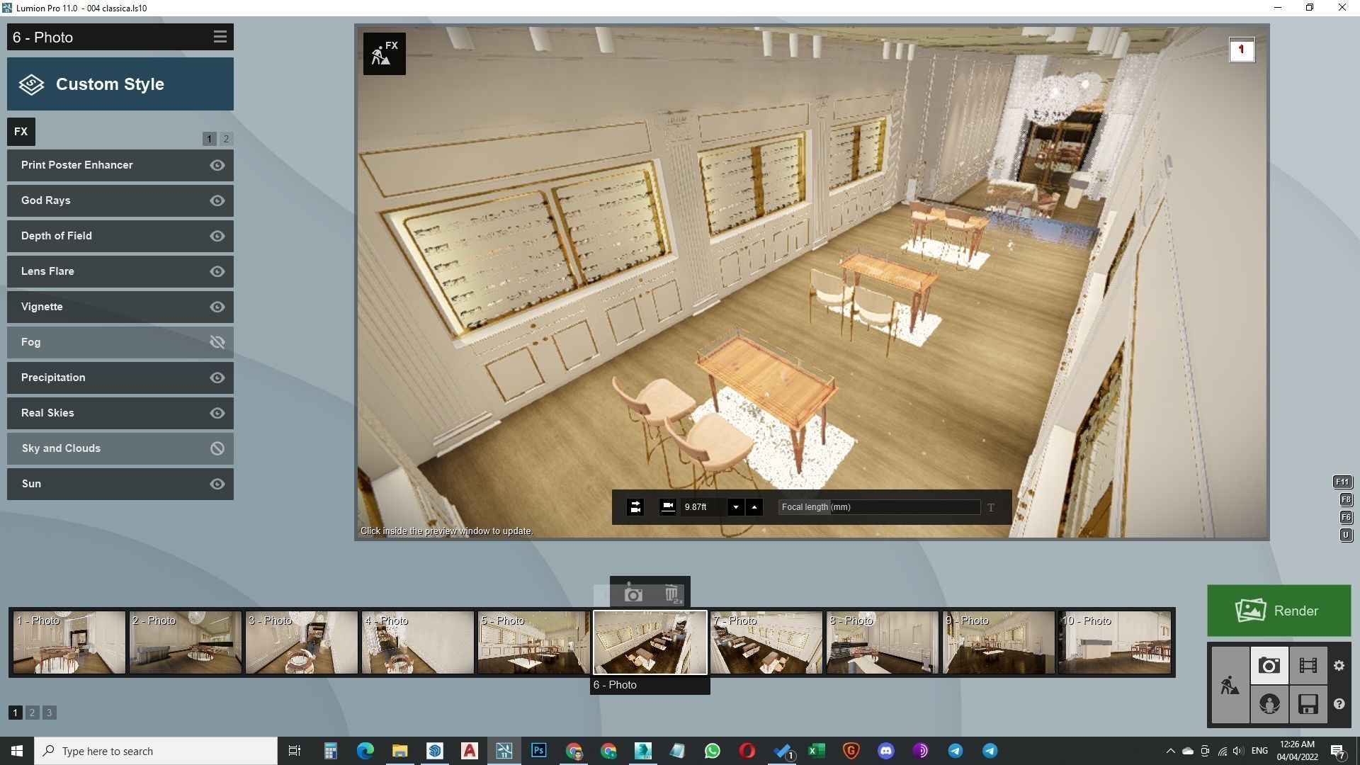1360x765 pixels.
Task: Select the 3 - Photo thumbnail
Action: click(x=301, y=642)
